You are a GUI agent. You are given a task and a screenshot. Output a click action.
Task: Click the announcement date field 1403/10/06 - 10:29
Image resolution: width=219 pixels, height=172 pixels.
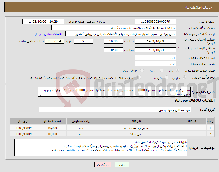pyautogui.click(x=43, y=22)
